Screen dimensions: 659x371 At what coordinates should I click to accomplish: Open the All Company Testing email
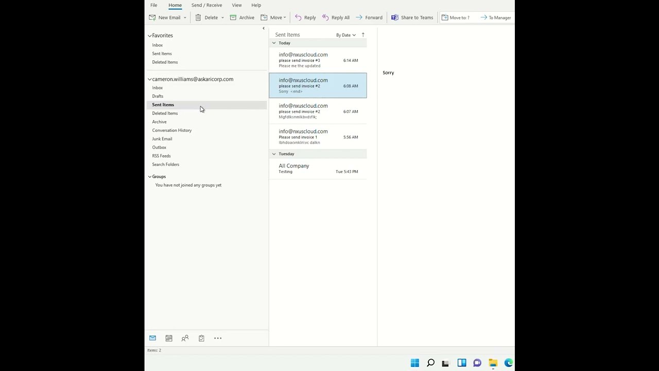(318, 168)
